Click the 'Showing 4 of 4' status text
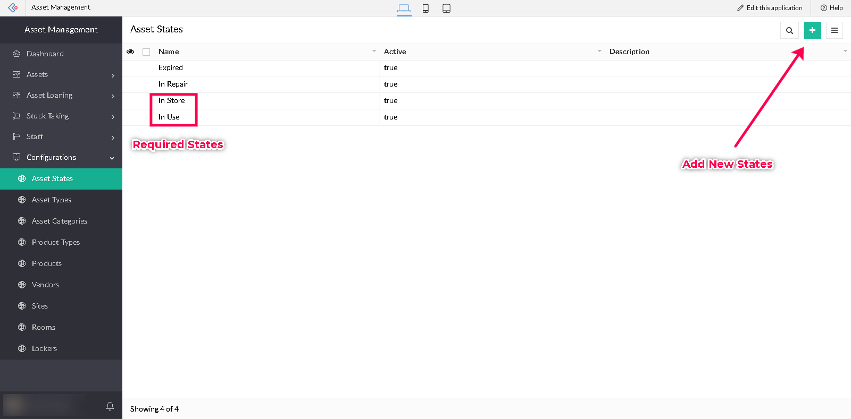 [154, 409]
